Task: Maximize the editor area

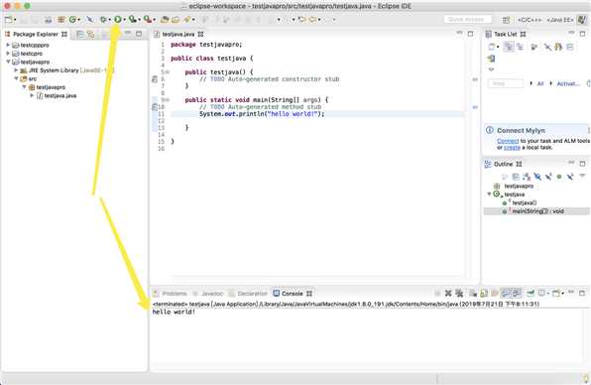Action: coord(470,34)
